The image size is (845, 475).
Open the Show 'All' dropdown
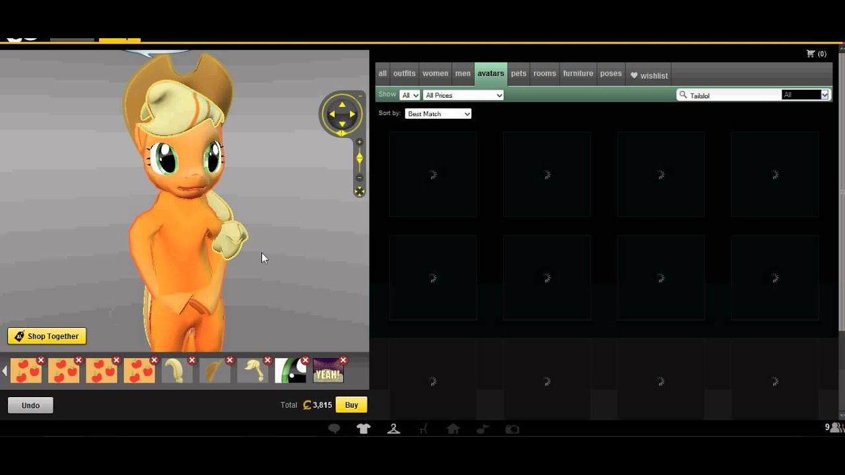[x=410, y=95]
